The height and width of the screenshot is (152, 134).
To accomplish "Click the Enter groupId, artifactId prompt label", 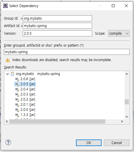I will click(x=44, y=45).
